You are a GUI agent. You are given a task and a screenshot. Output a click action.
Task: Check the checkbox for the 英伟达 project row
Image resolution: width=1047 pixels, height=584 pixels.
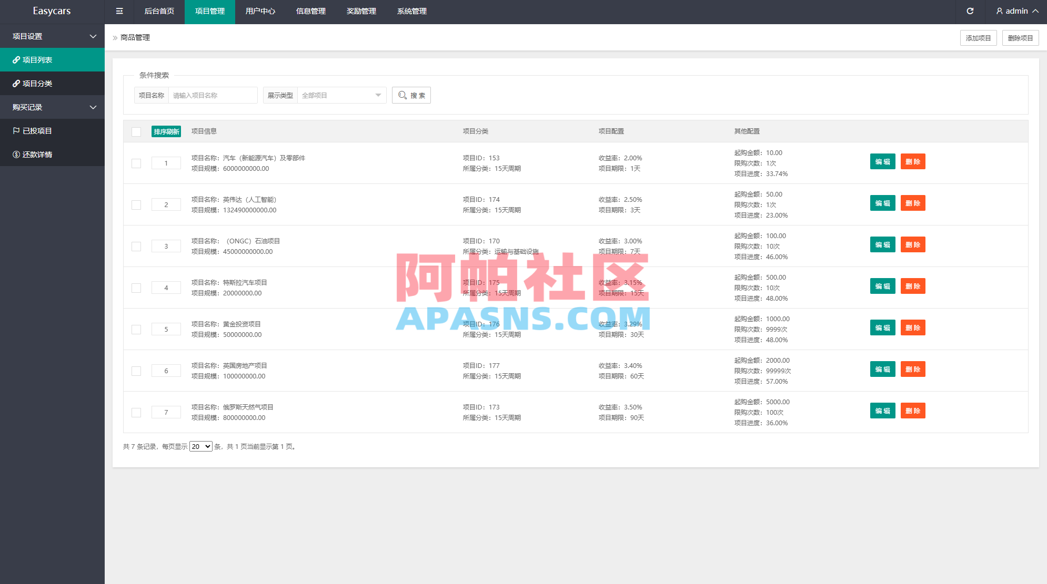[x=136, y=204]
